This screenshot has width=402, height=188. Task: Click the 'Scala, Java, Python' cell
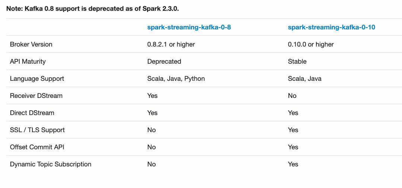pyautogui.click(x=176, y=79)
